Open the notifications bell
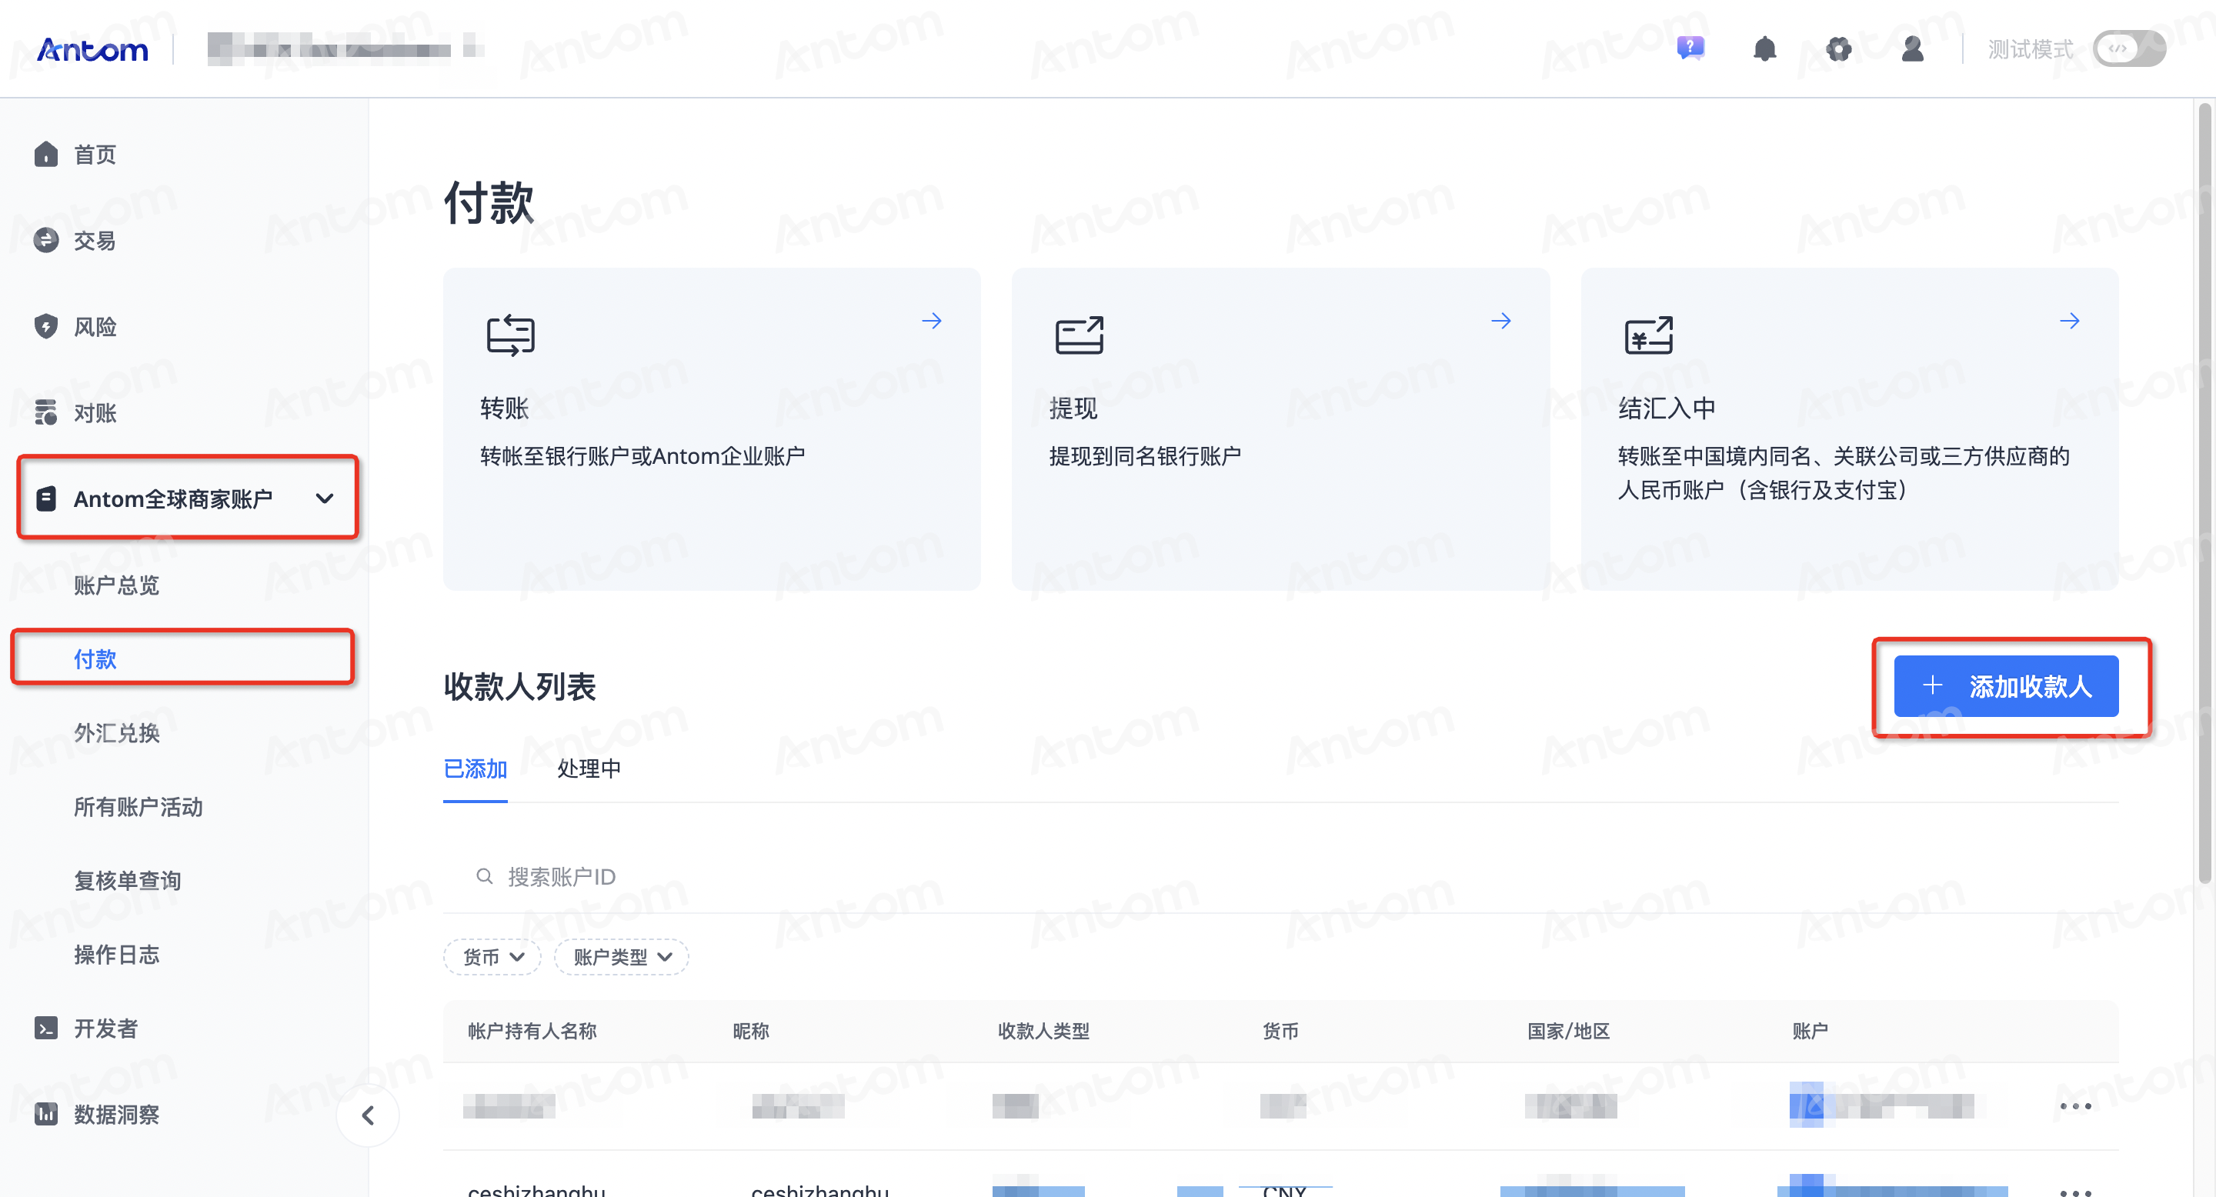 click(1764, 48)
